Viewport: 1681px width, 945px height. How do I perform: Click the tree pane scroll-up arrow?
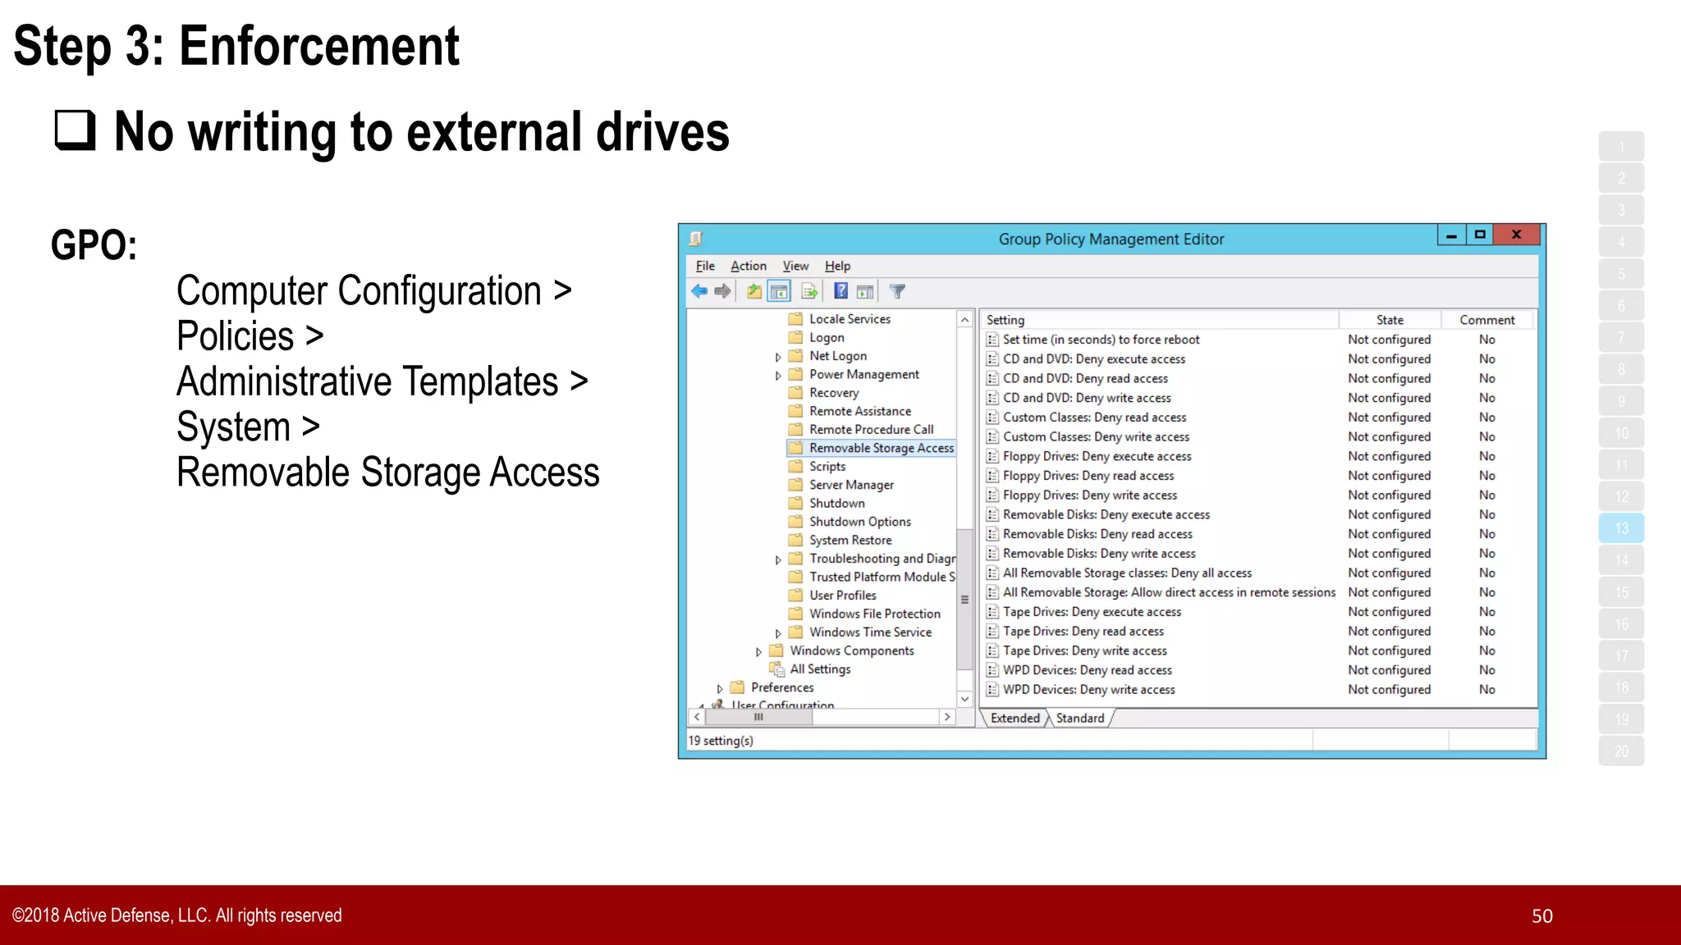pos(965,320)
